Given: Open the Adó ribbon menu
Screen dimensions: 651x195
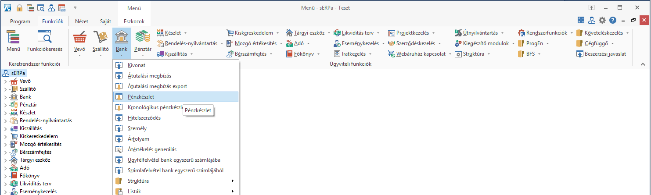Looking at the screenshot, I should 298,43.
